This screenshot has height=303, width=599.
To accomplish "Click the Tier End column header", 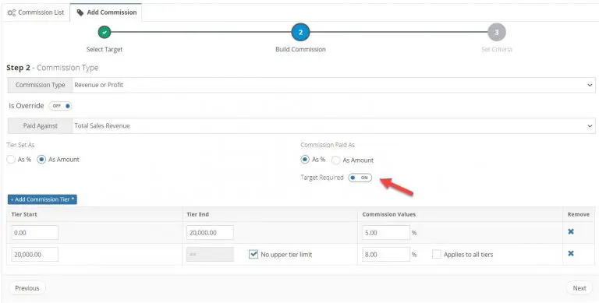I will coord(198,214).
